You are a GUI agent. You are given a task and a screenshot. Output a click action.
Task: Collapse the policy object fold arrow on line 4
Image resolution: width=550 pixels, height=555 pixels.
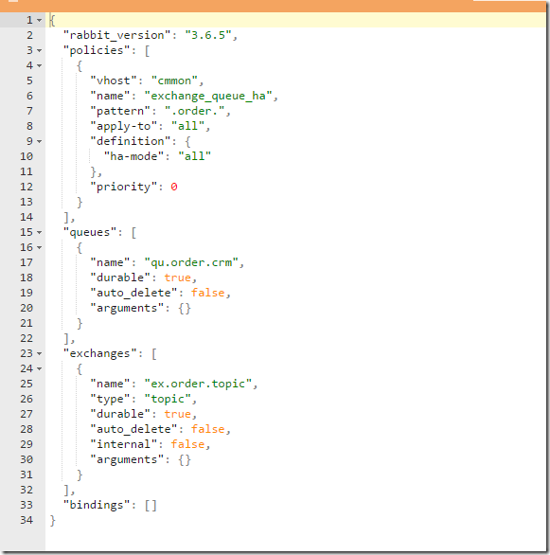[x=39, y=66]
